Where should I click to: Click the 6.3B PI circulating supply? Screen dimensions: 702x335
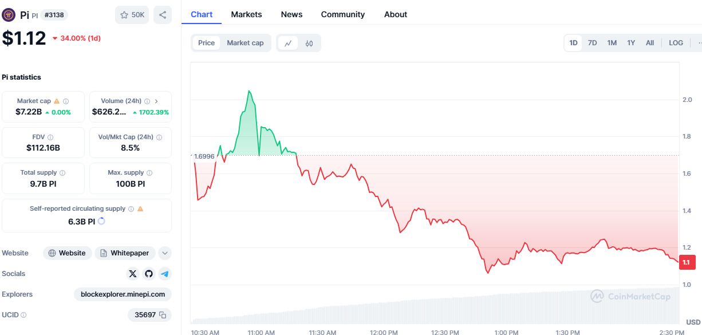(81, 221)
